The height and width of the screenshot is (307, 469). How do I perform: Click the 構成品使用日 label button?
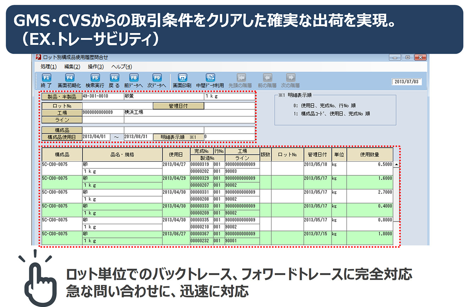point(62,137)
